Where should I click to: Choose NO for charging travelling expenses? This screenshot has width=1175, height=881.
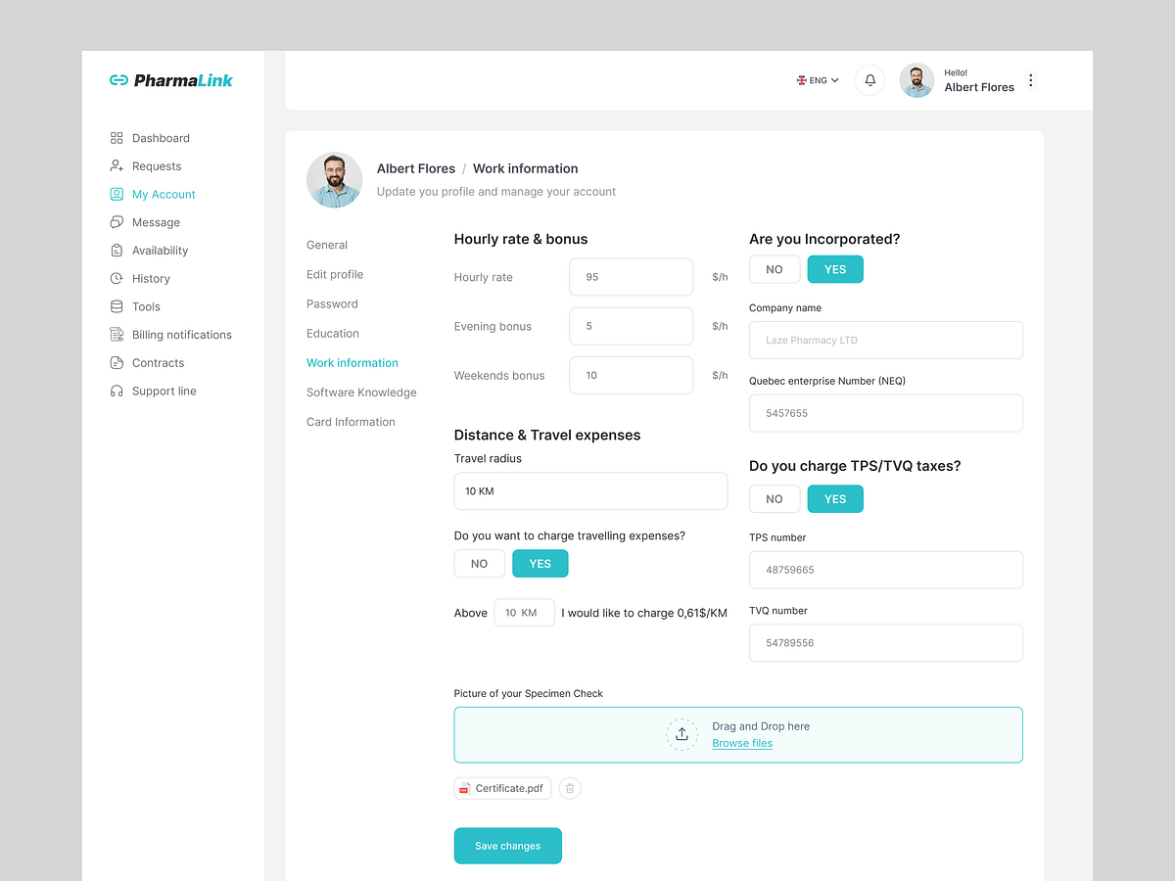click(x=479, y=564)
